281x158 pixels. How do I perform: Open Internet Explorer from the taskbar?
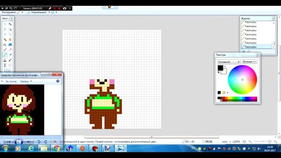point(31,148)
